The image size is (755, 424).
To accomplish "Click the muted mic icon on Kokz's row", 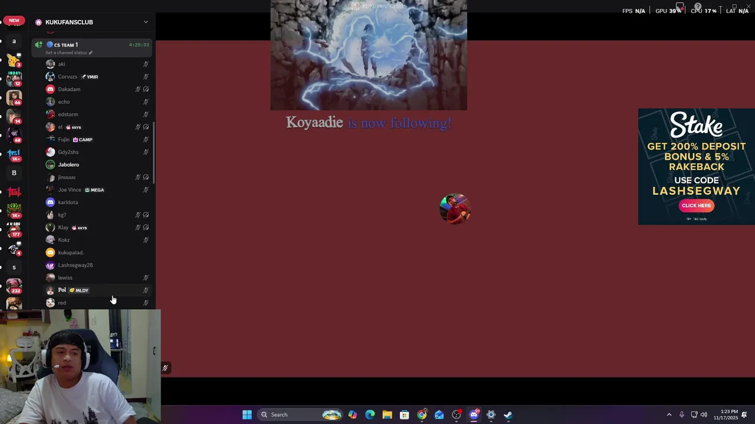I will click(146, 240).
